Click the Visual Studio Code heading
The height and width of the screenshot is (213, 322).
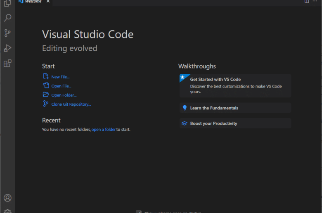[x=88, y=34]
